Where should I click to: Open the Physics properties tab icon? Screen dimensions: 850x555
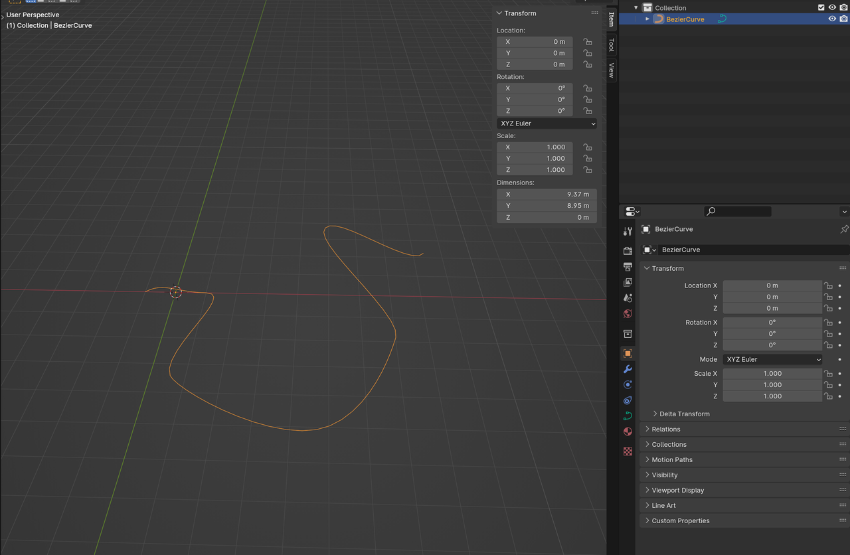tap(628, 384)
